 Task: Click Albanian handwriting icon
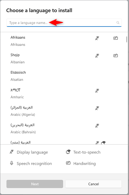coord(116,55)
